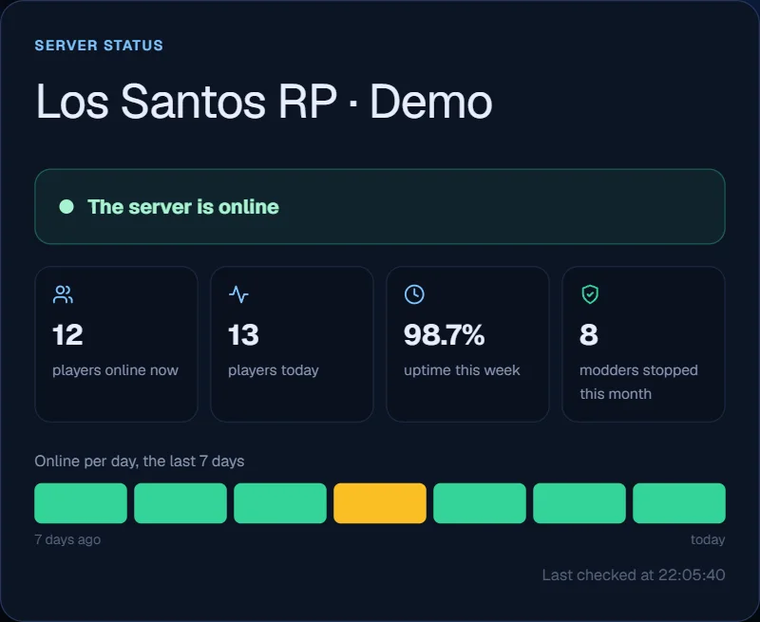Click the 'players today' label

tap(274, 370)
